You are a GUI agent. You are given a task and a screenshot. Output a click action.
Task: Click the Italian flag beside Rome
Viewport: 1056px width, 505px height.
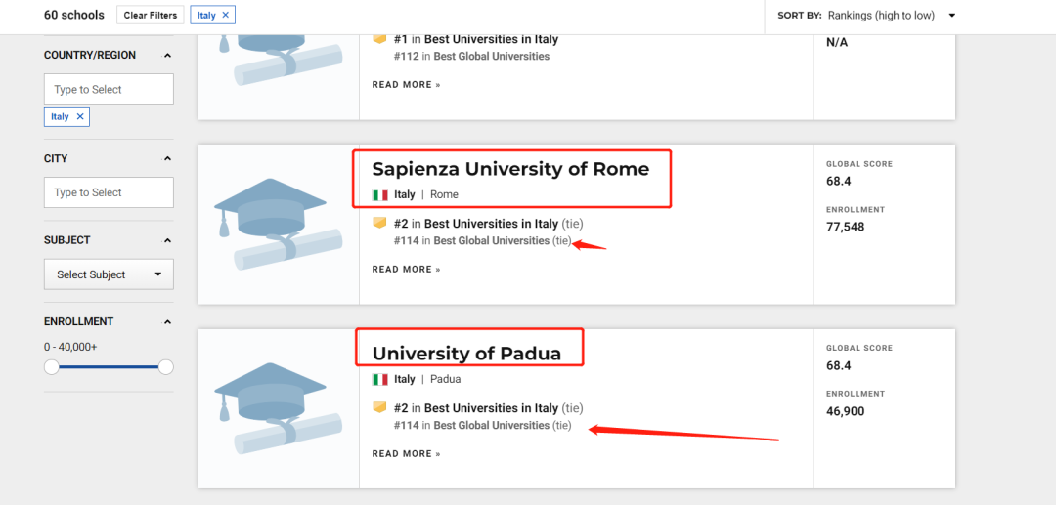(380, 195)
